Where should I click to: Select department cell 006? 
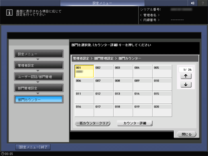(x=84, y=84)
